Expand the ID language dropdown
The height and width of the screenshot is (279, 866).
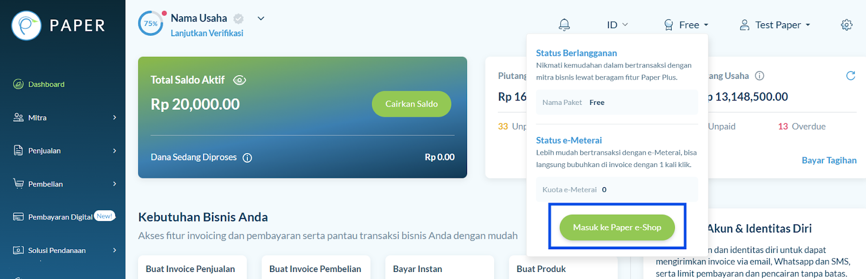[617, 25]
